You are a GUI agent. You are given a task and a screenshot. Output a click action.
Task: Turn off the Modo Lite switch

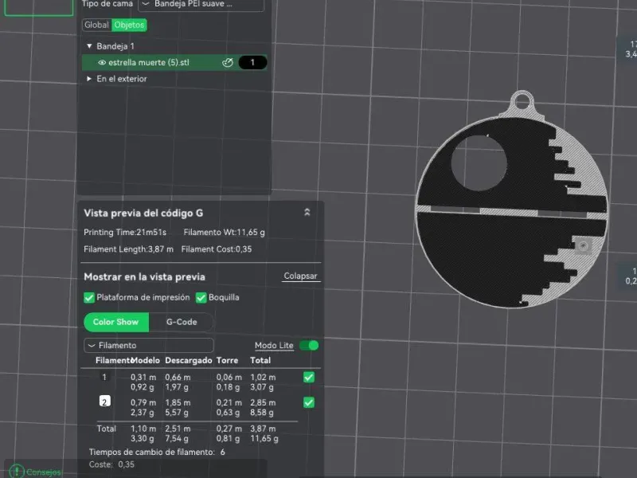309,346
